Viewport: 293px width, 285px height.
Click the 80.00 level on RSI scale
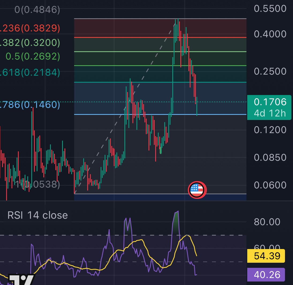267,222
